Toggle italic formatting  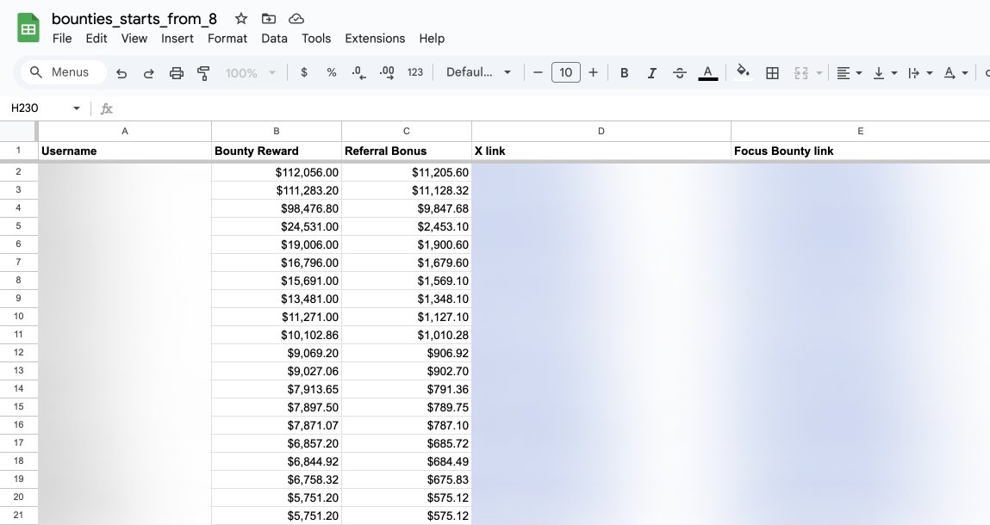pyautogui.click(x=651, y=73)
